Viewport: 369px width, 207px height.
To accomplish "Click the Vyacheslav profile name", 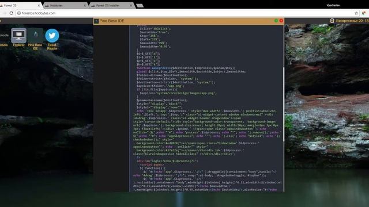I will point(333,5).
